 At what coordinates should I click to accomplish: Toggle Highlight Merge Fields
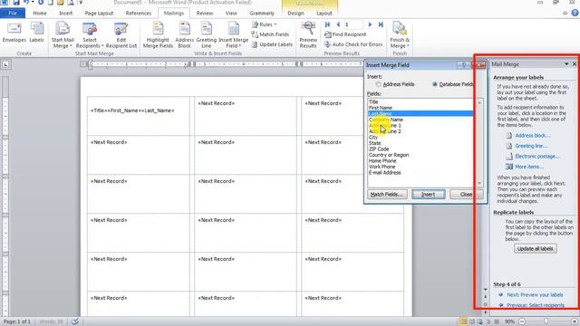(x=158, y=35)
